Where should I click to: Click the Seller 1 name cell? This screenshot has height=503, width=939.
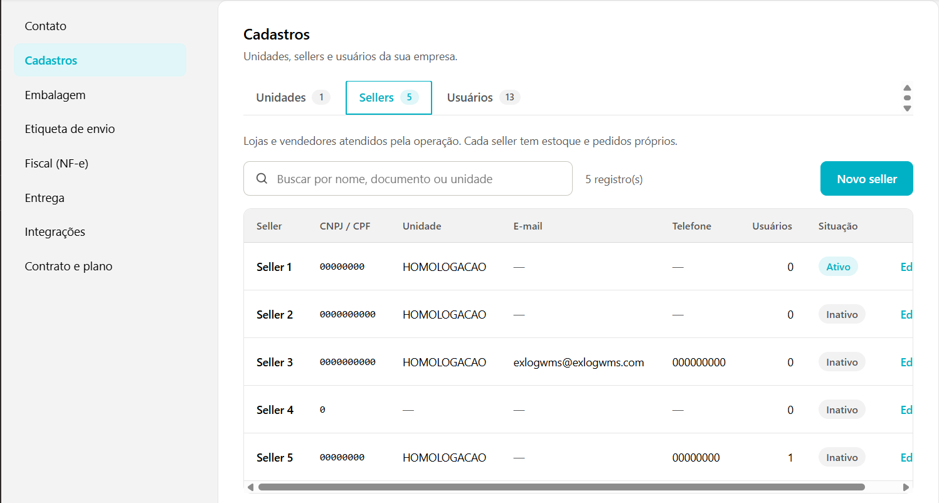pos(274,267)
